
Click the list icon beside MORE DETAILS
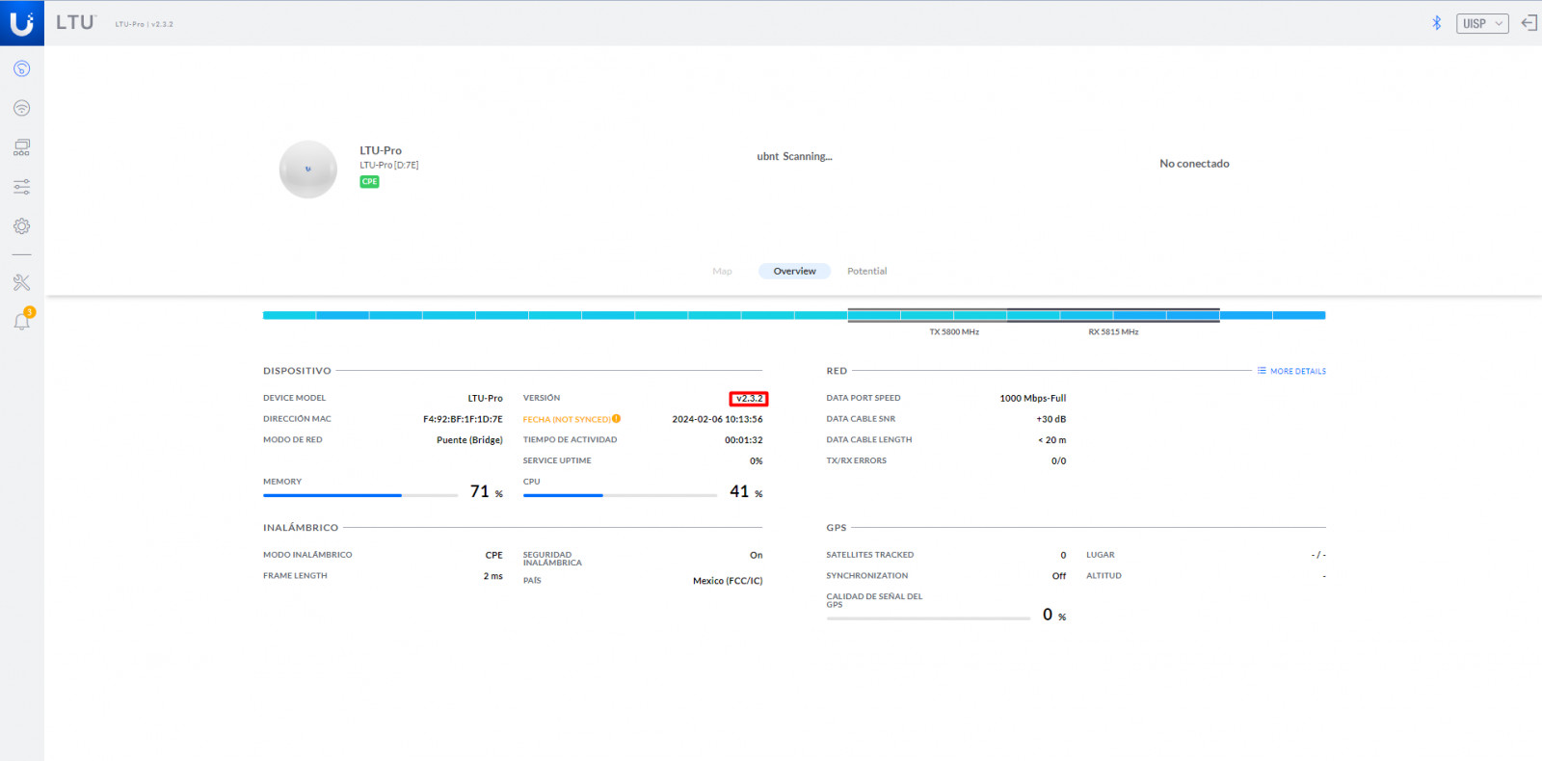(1262, 371)
